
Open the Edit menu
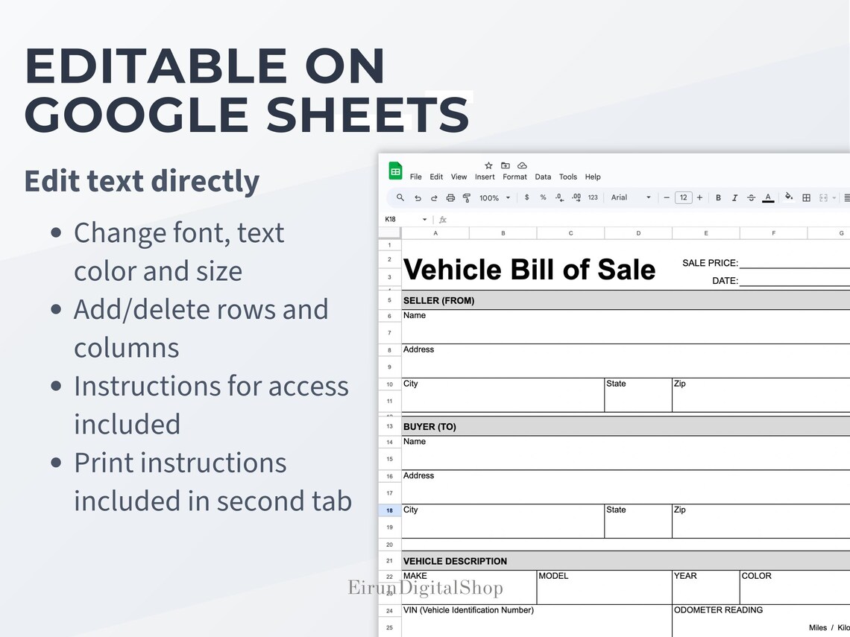click(x=436, y=177)
